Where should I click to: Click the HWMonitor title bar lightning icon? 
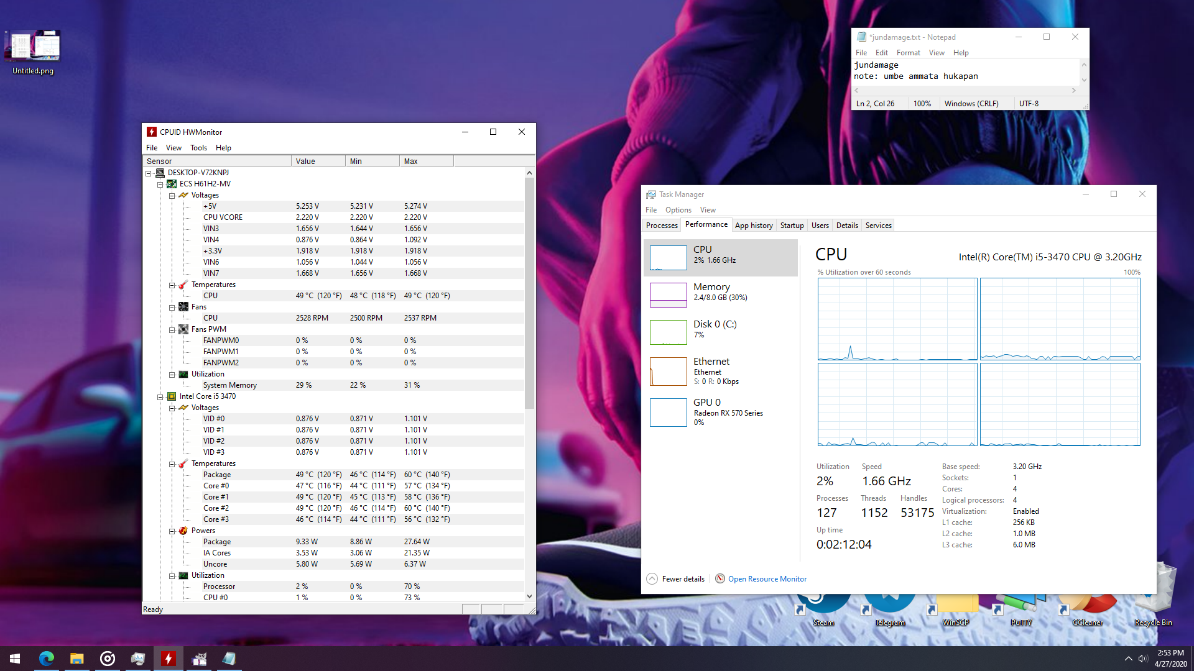(151, 132)
